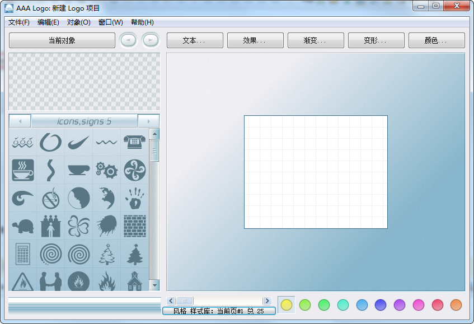474x324 pixels.
Task: Pick the purple style swatch
Action: point(400,305)
